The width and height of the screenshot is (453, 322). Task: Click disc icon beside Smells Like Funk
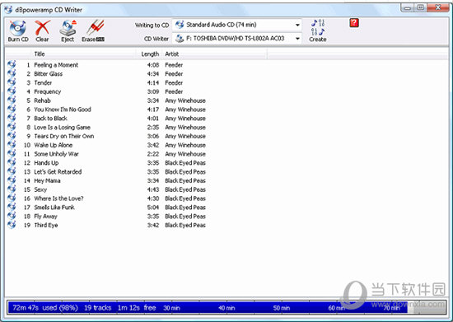pyautogui.click(x=12, y=207)
